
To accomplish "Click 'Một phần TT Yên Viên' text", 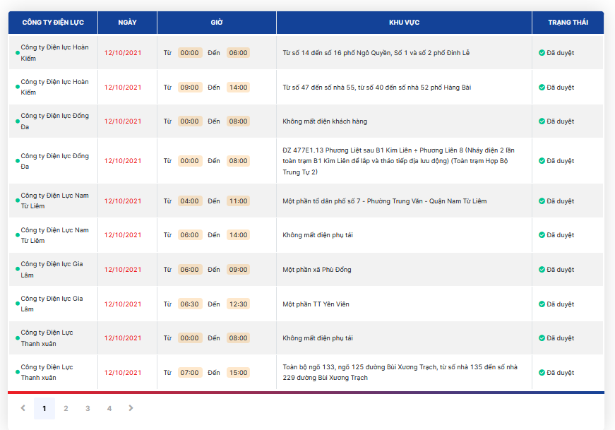I will [x=316, y=304].
